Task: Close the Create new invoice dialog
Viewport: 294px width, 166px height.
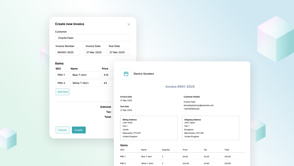Action: tap(129, 24)
